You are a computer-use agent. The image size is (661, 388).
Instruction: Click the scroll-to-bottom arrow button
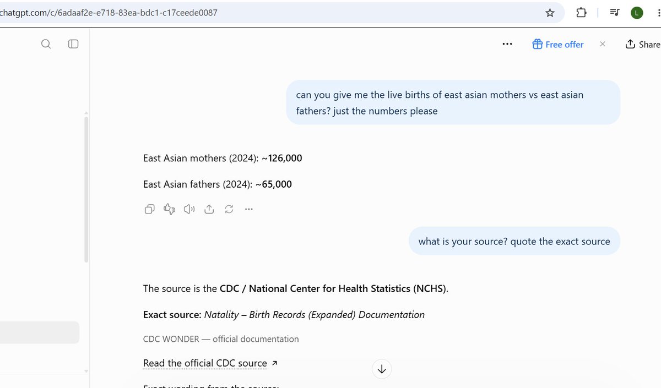tap(382, 369)
